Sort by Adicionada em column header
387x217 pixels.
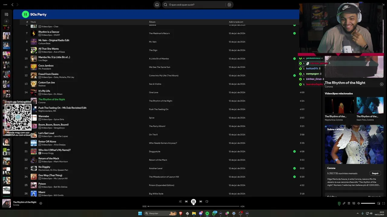236,22
